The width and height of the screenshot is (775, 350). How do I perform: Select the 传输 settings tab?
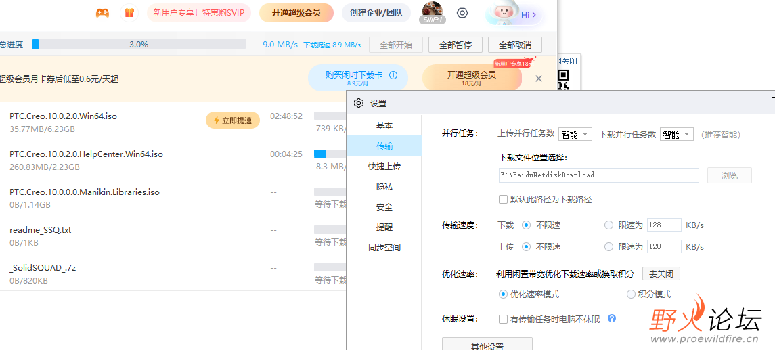[384, 146]
